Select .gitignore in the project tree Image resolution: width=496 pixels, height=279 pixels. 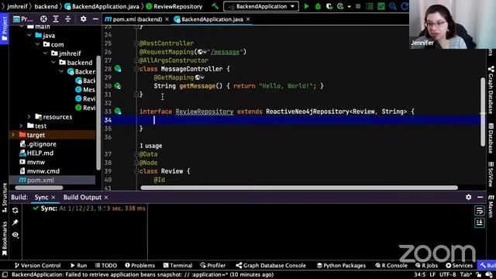tap(41, 144)
